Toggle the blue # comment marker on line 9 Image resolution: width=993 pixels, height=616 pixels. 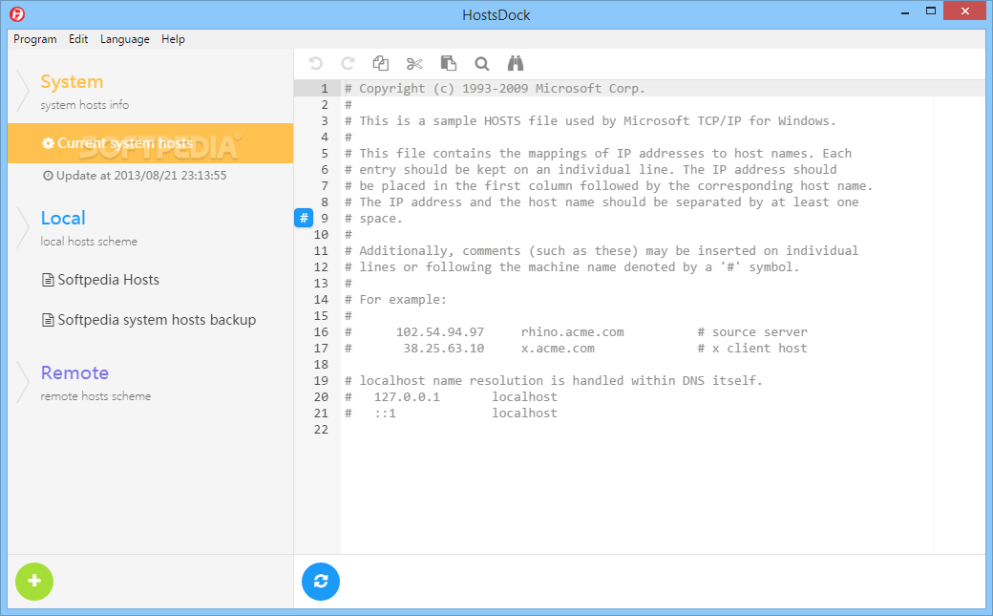click(x=304, y=218)
